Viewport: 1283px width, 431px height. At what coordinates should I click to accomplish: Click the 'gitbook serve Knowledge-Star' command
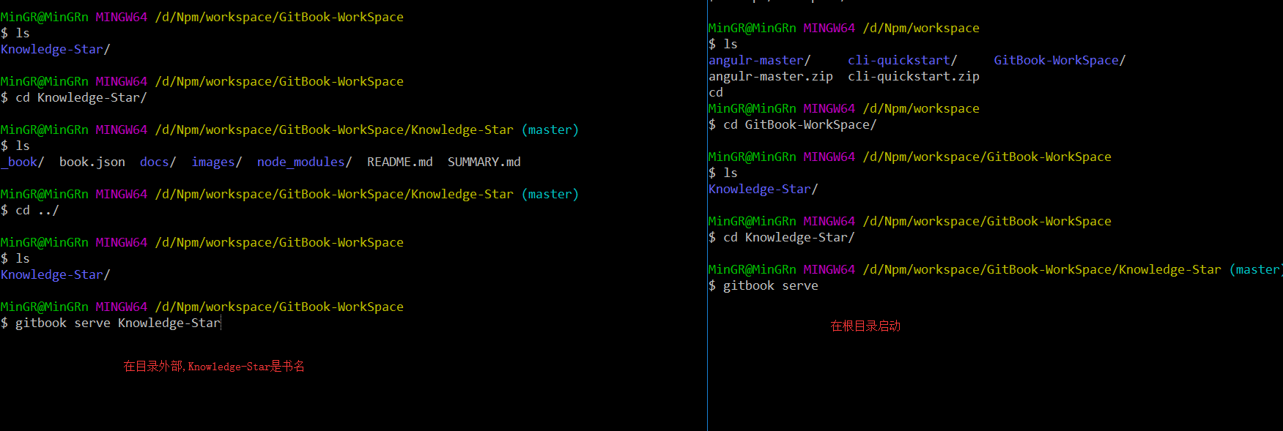coord(117,323)
